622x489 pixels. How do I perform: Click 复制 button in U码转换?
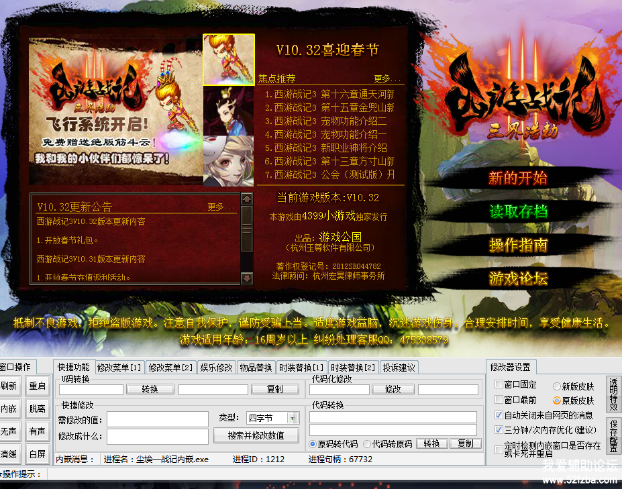tap(275, 390)
